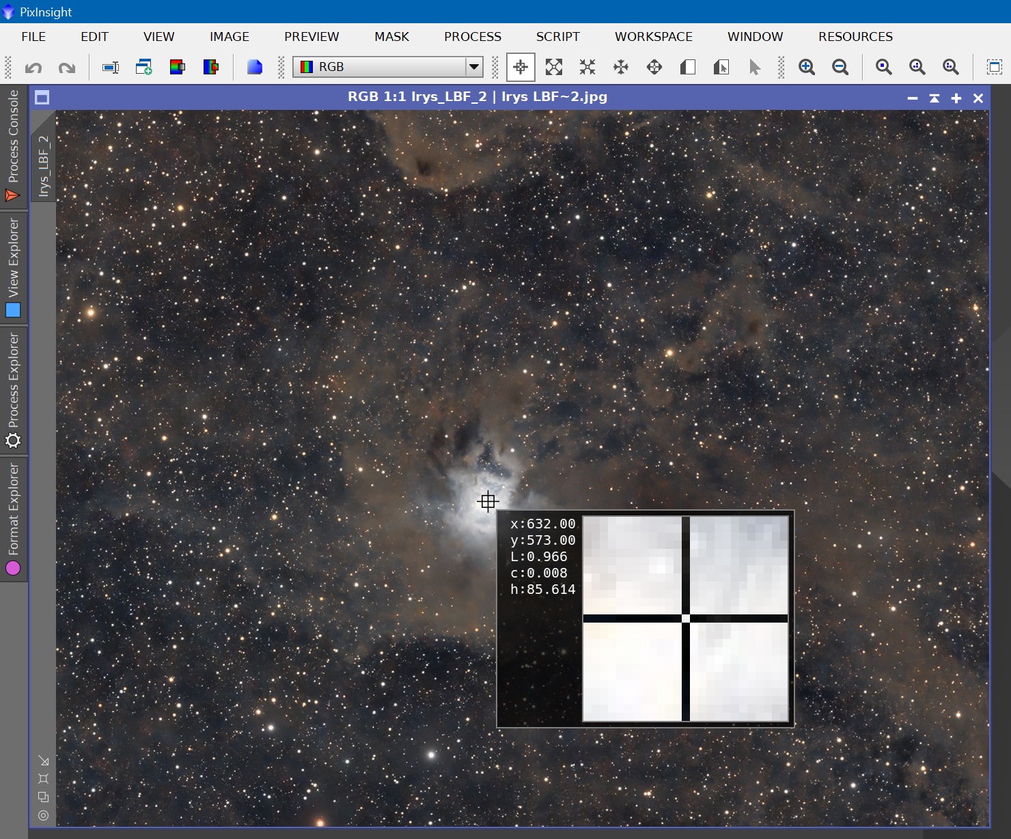Open the Process Console side tab
Viewport: 1011px width, 839px height.
(13, 146)
